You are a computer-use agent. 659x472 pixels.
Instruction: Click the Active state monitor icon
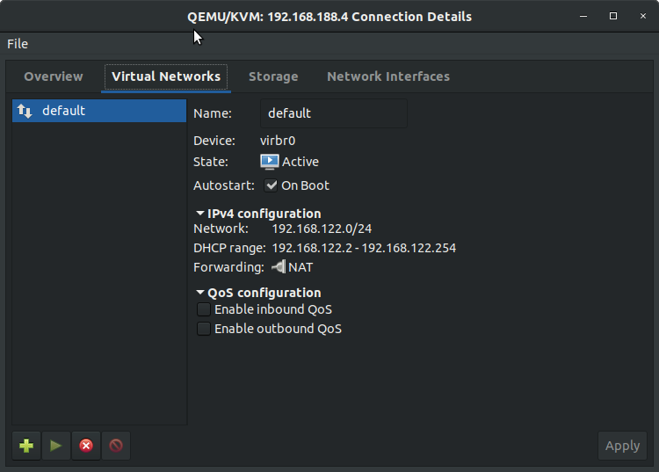coord(270,162)
